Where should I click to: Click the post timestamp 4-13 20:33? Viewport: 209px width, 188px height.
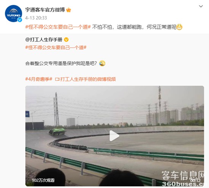pos(36,18)
